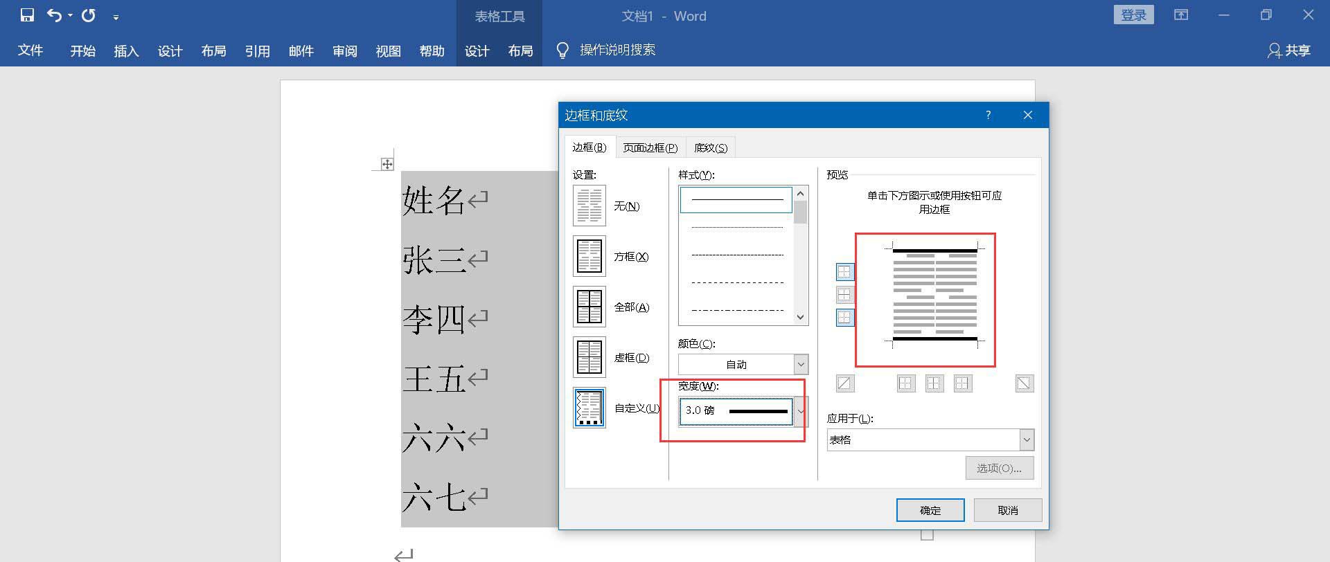The image size is (1330, 562).
Task: Click the 王五 table cell text
Action: pos(434,379)
